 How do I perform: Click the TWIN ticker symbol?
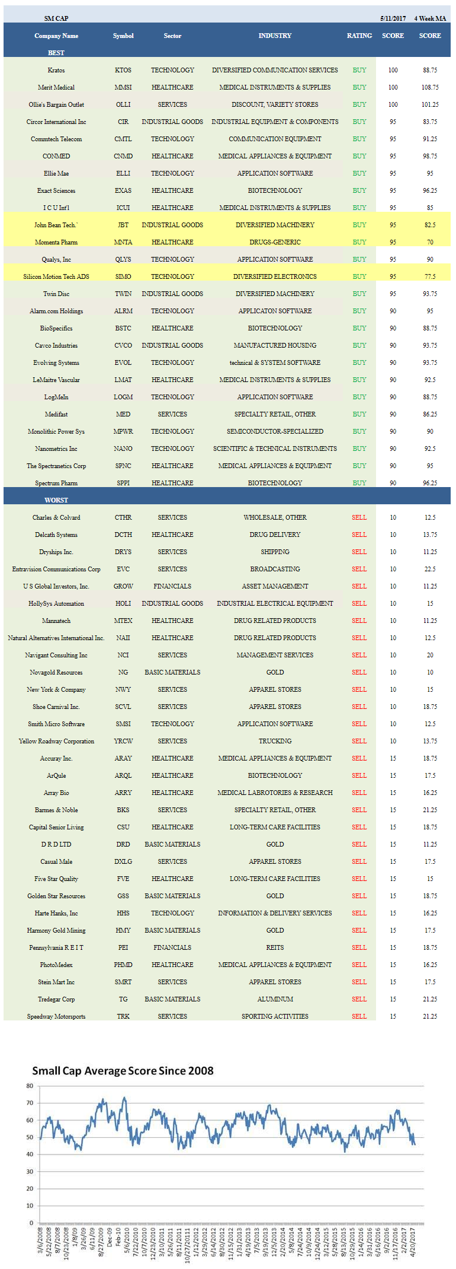point(123,294)
